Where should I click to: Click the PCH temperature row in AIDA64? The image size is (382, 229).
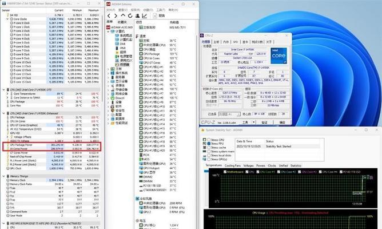click(x=158, y=155)
